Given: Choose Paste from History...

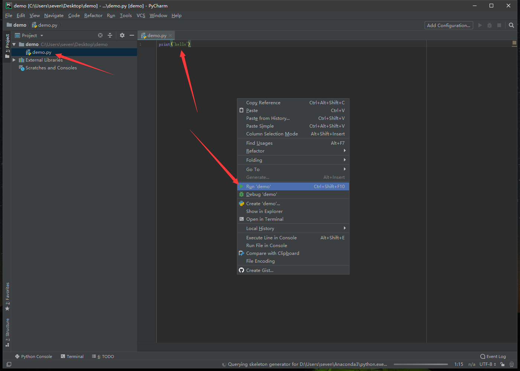Looking at the screenshot, I should (293, 118).
